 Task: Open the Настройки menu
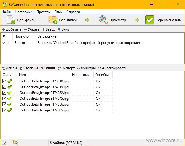pyautogui.click(x=24, y=12)
